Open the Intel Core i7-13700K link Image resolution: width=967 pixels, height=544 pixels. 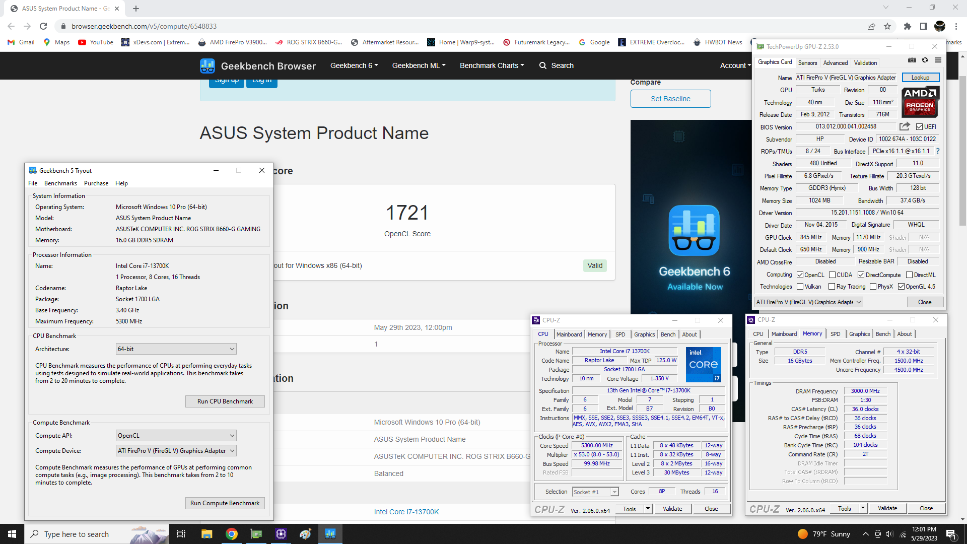[x=406, y=512]
